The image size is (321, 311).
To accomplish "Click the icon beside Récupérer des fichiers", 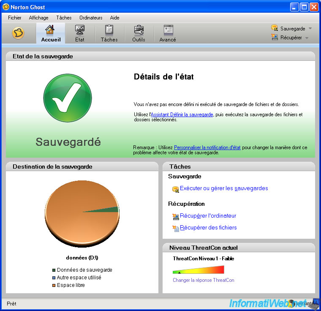I will (x=175, y=229).
